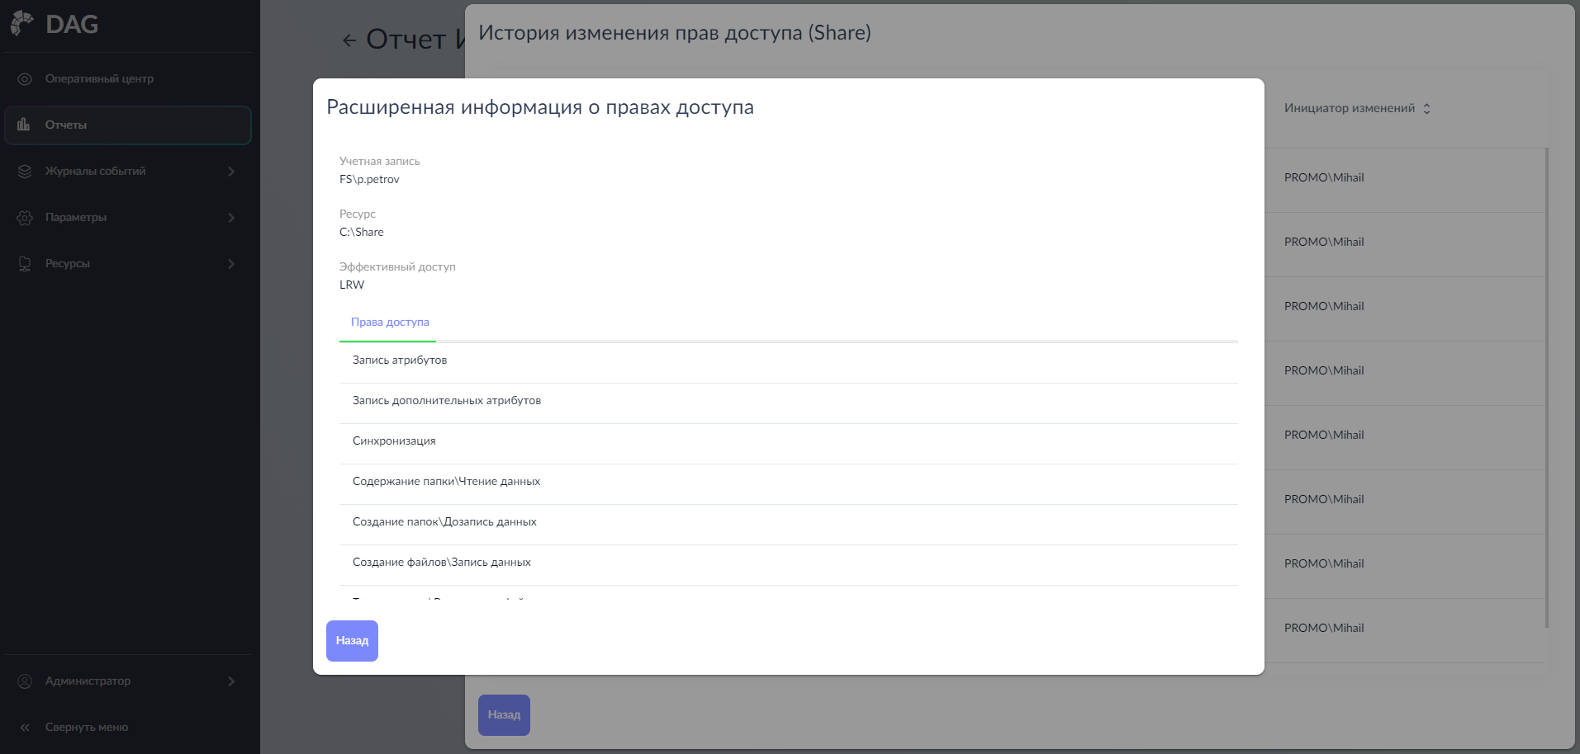Expand the Ресурсы submenu chevron
The image size is (1580, 754).
coord(231,264)
